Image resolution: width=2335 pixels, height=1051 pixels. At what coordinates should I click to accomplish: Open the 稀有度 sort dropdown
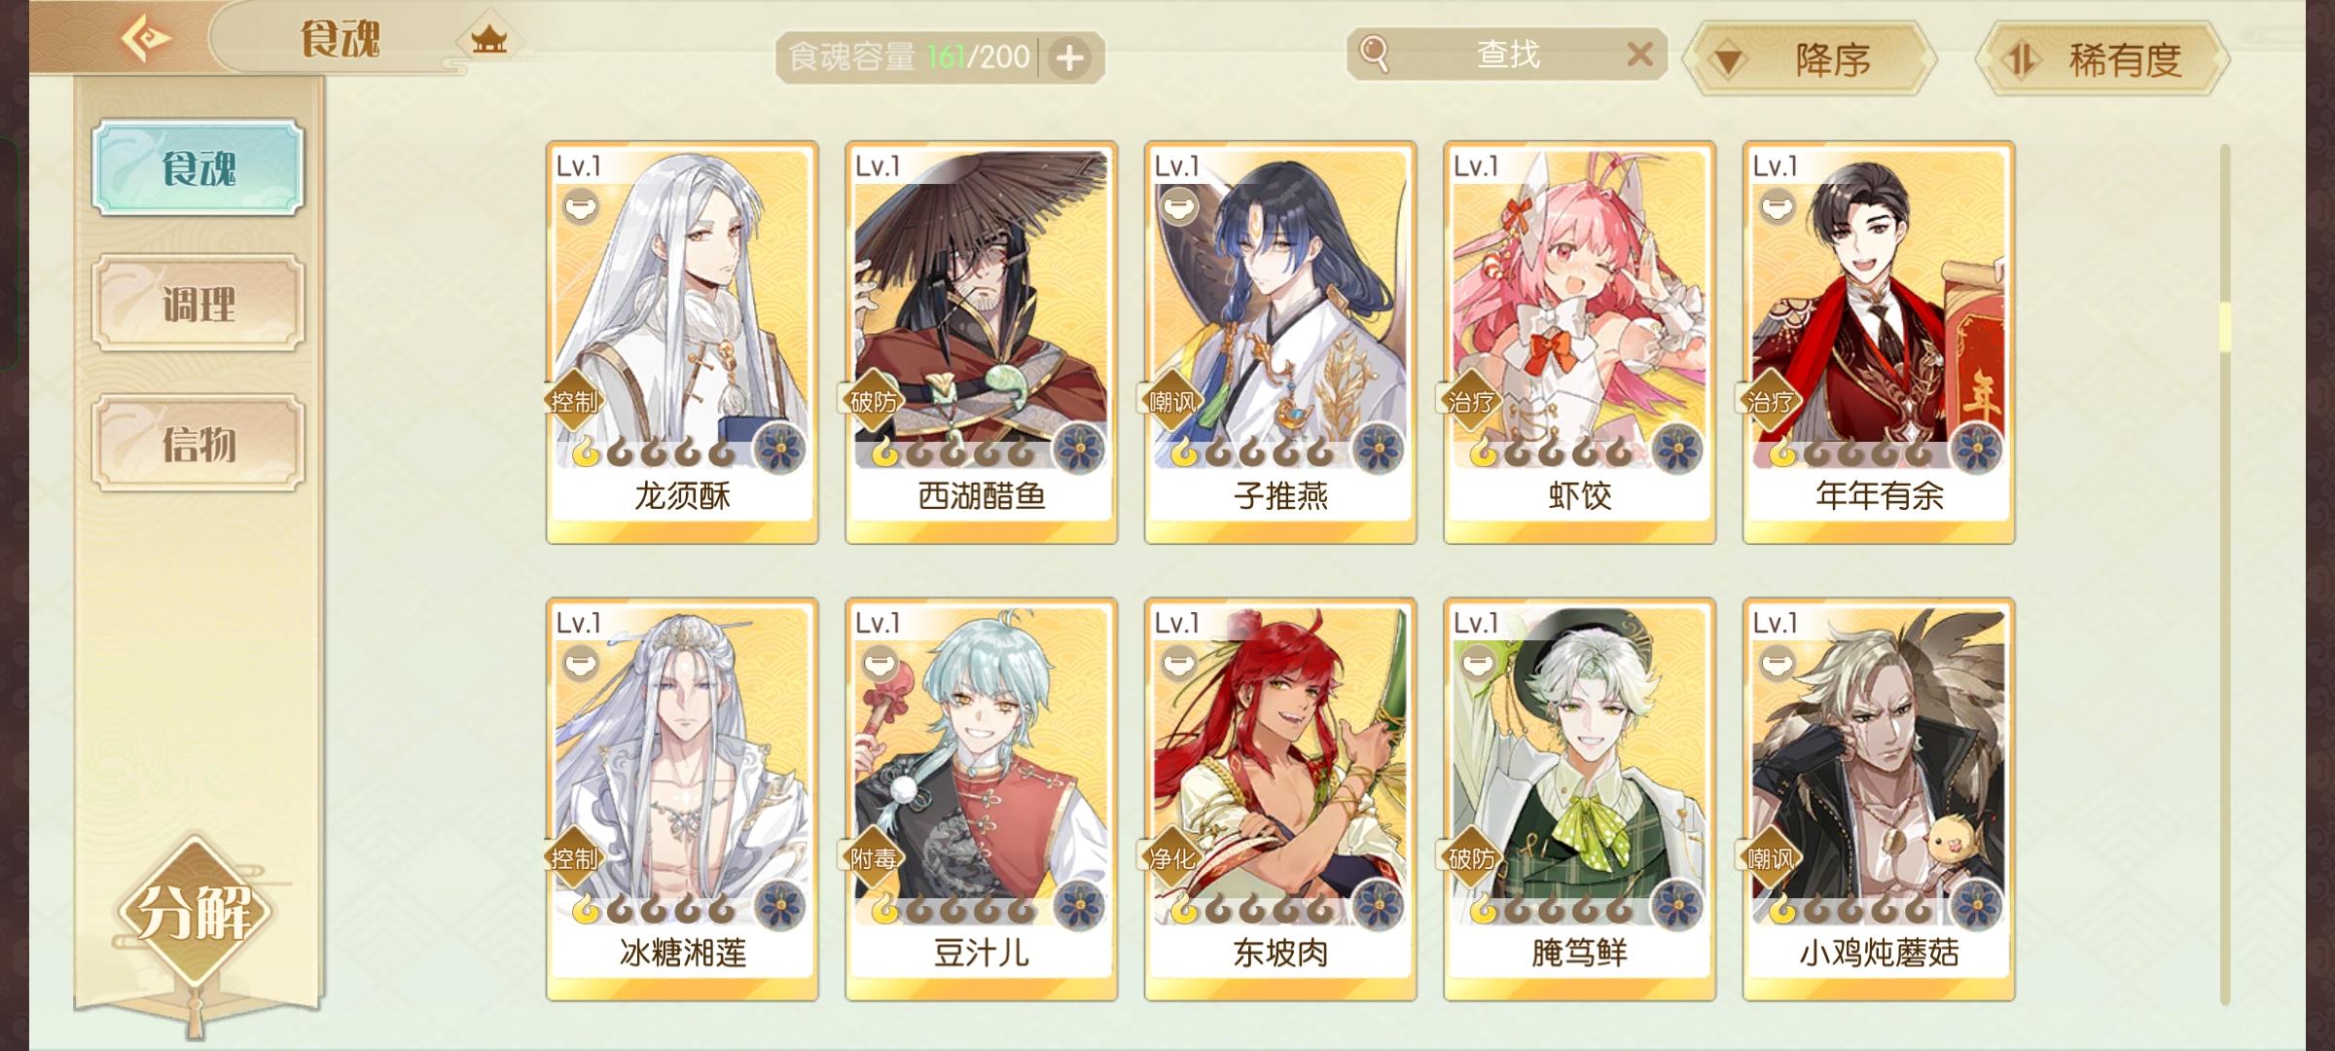click(x=2103, y=59)
